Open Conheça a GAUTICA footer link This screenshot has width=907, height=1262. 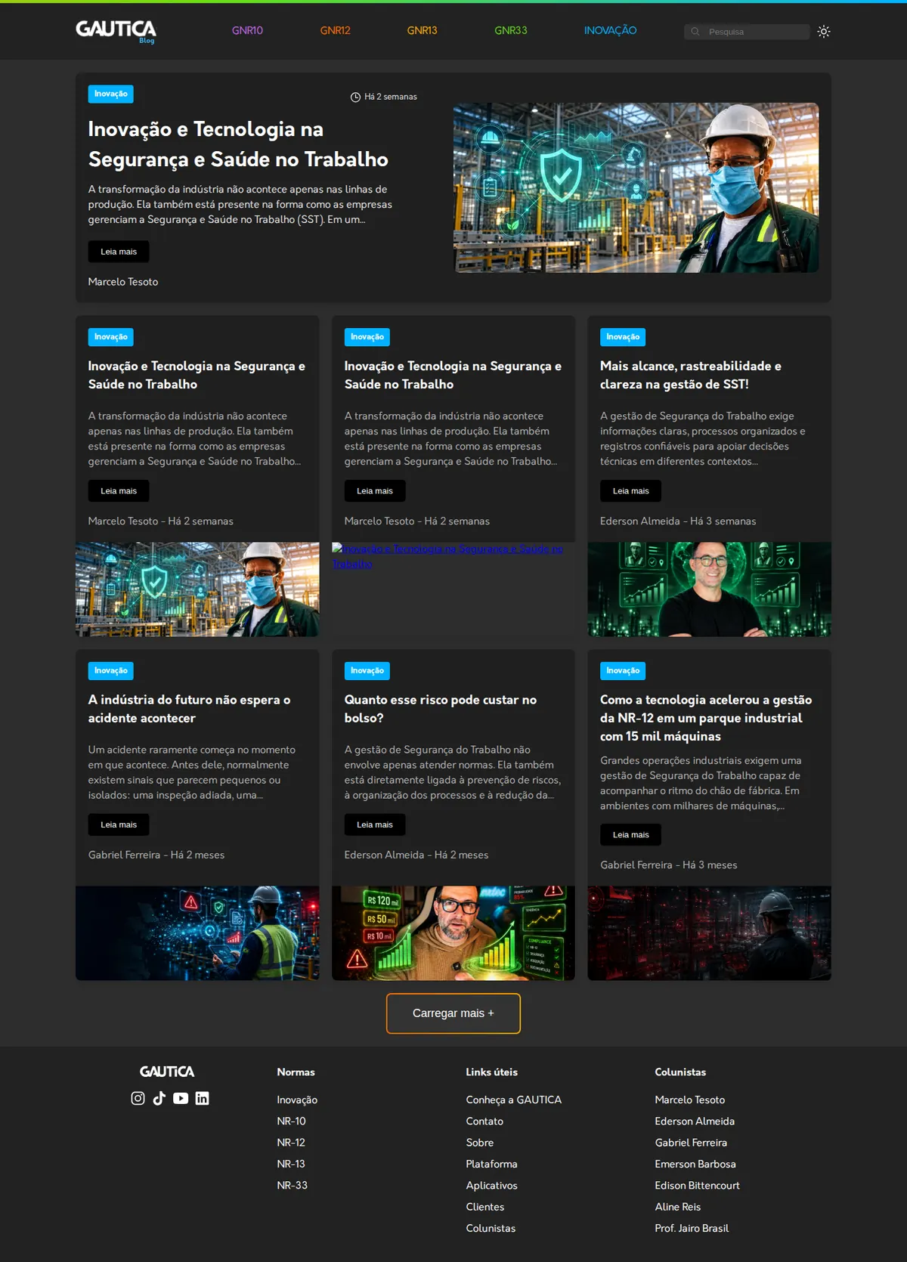click(514, 1100)
